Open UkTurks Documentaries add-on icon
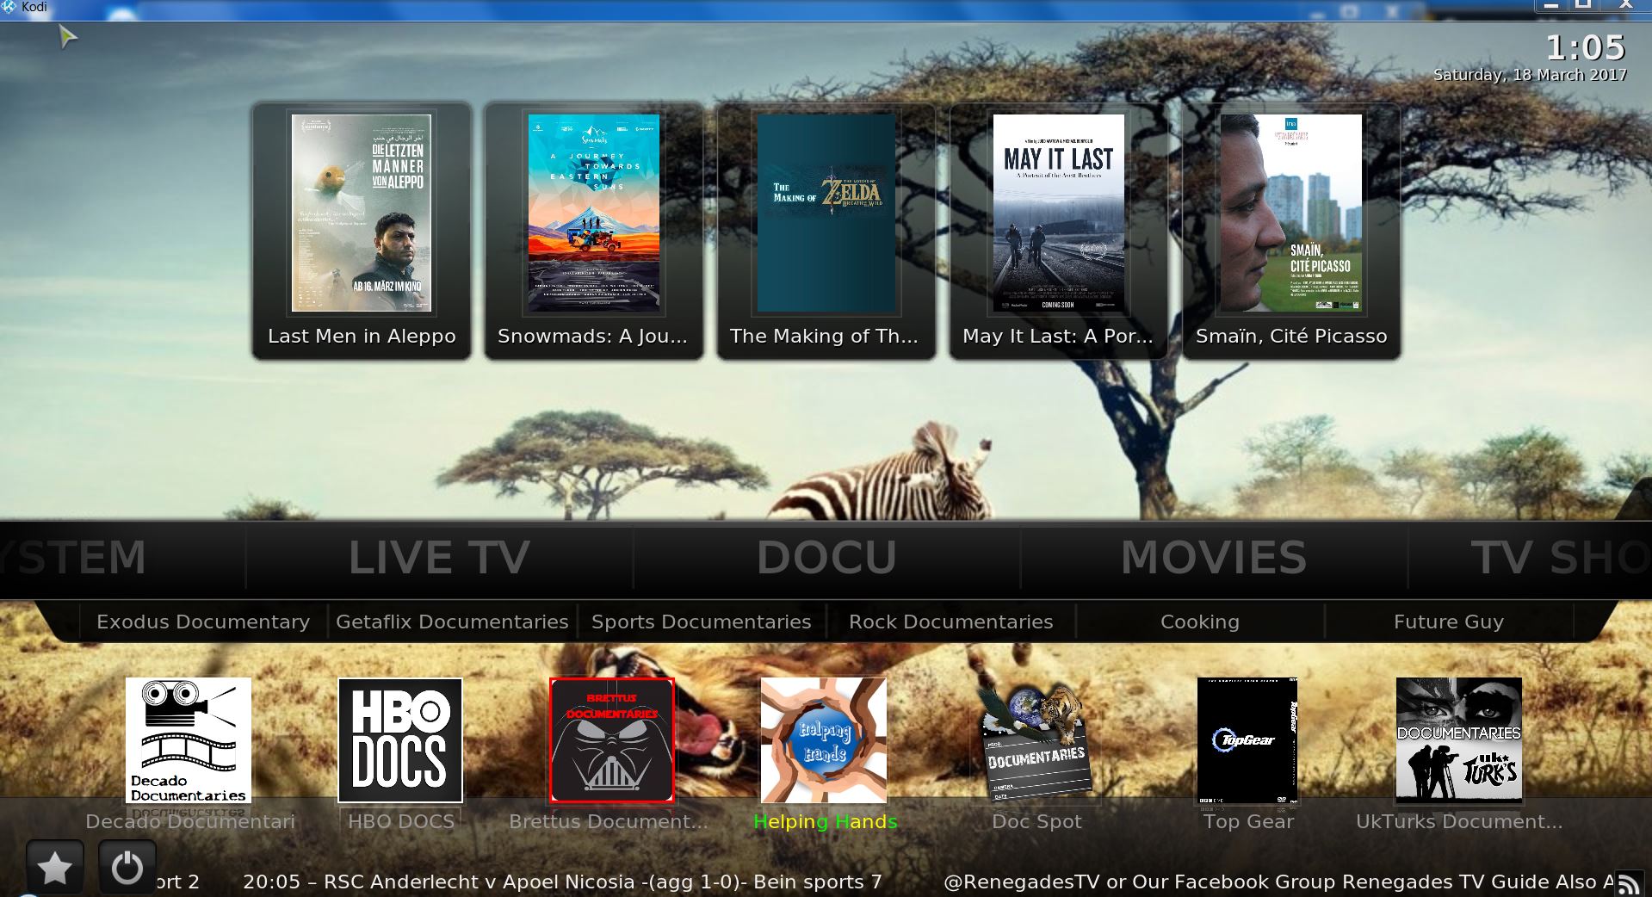 pos(1459,740)
